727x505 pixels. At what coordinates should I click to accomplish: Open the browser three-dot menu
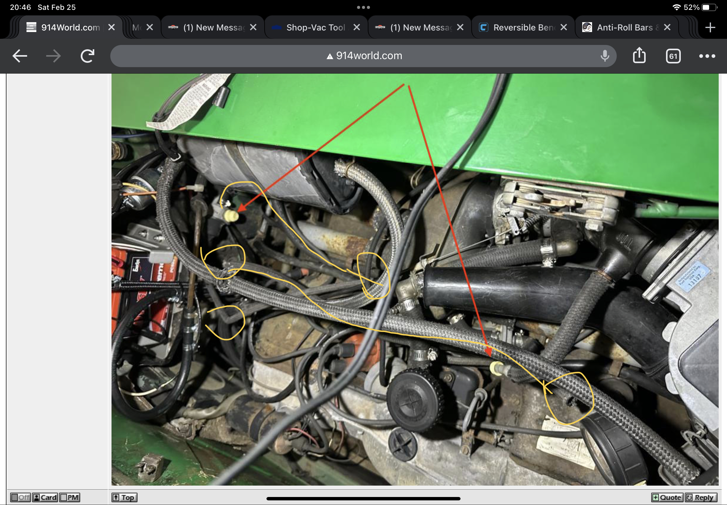[x=707, y=56]
